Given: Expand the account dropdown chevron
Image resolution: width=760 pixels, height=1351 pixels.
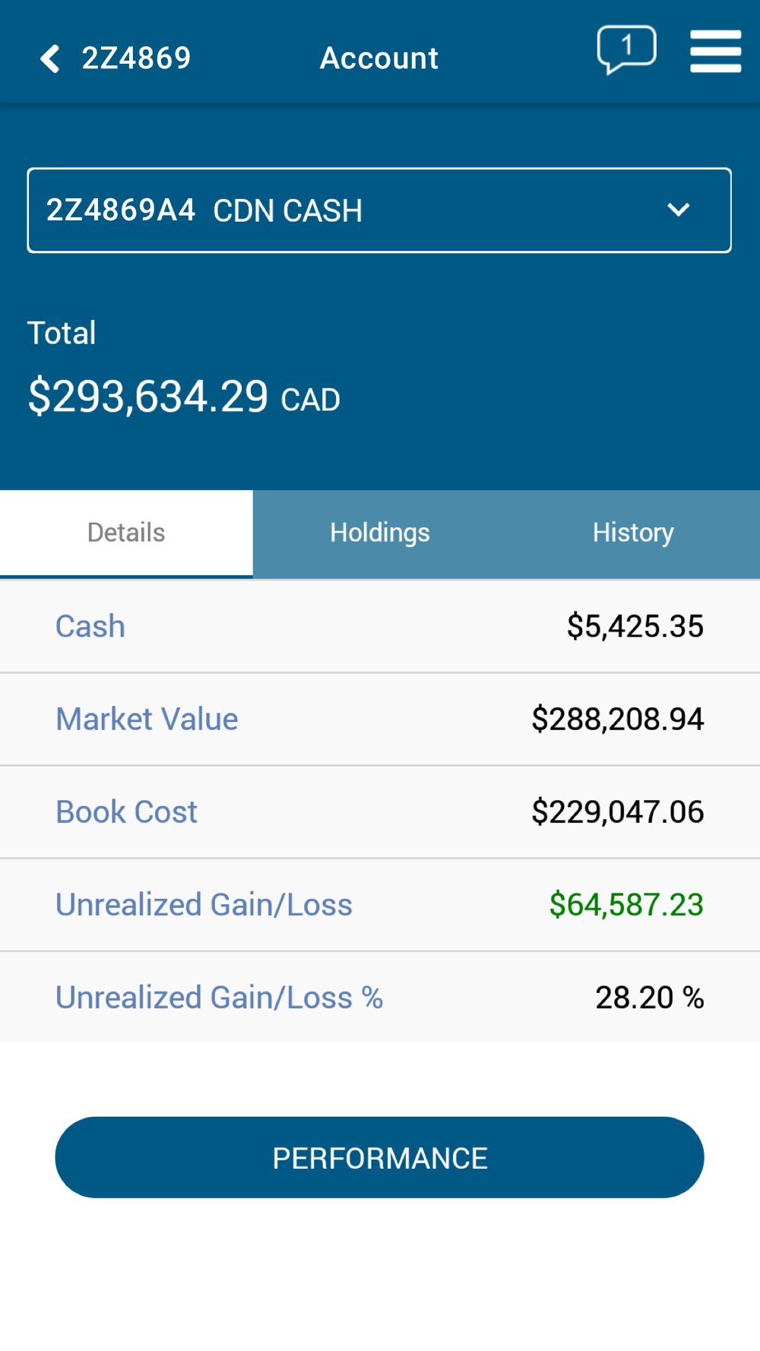Looking at the screenshot, I should coord(678,210).
